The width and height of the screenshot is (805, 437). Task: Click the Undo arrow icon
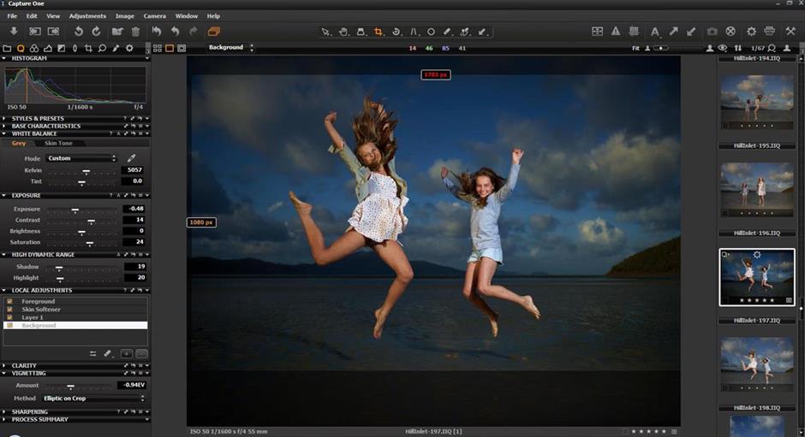coord(175,32)
